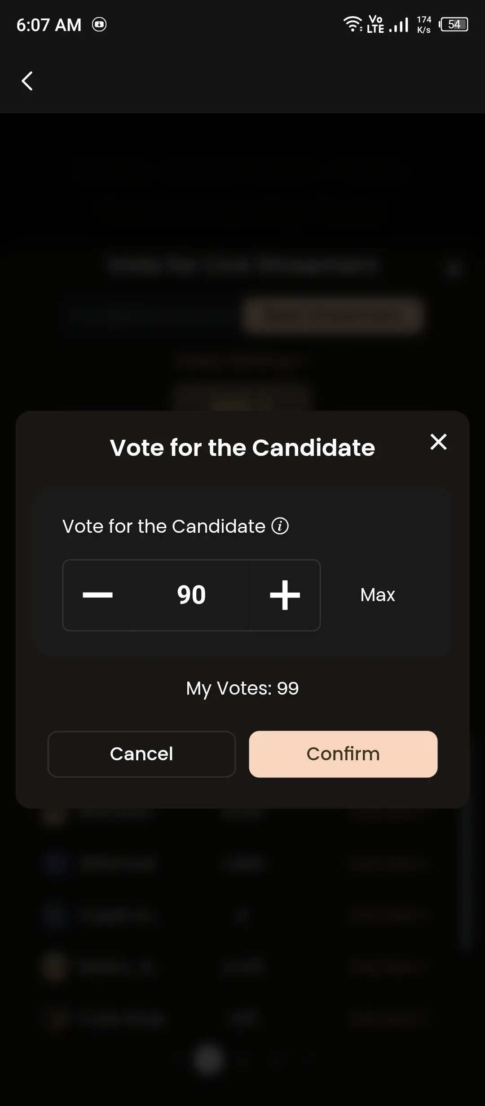Tap the cellular signal bars icon

pos(399,25)
